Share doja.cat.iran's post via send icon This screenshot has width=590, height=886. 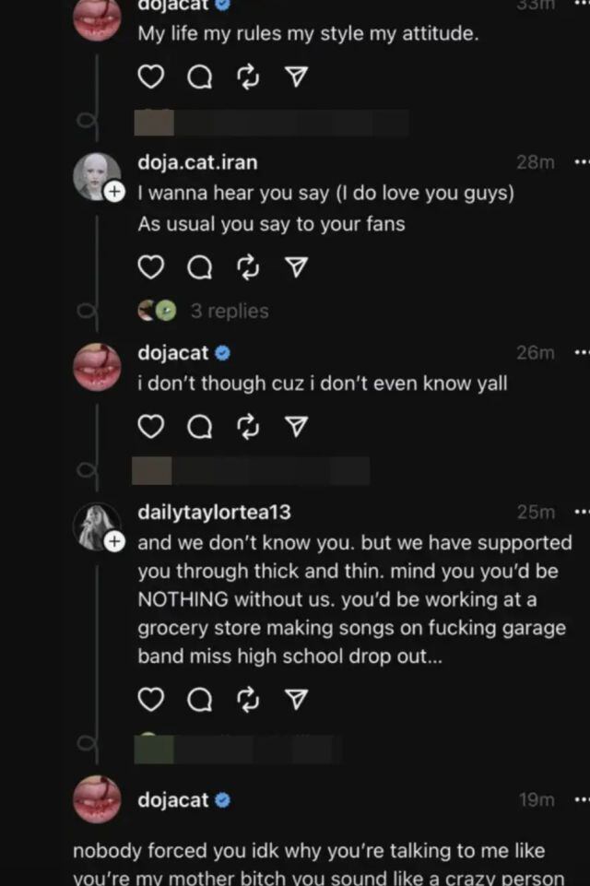(295, 267)
